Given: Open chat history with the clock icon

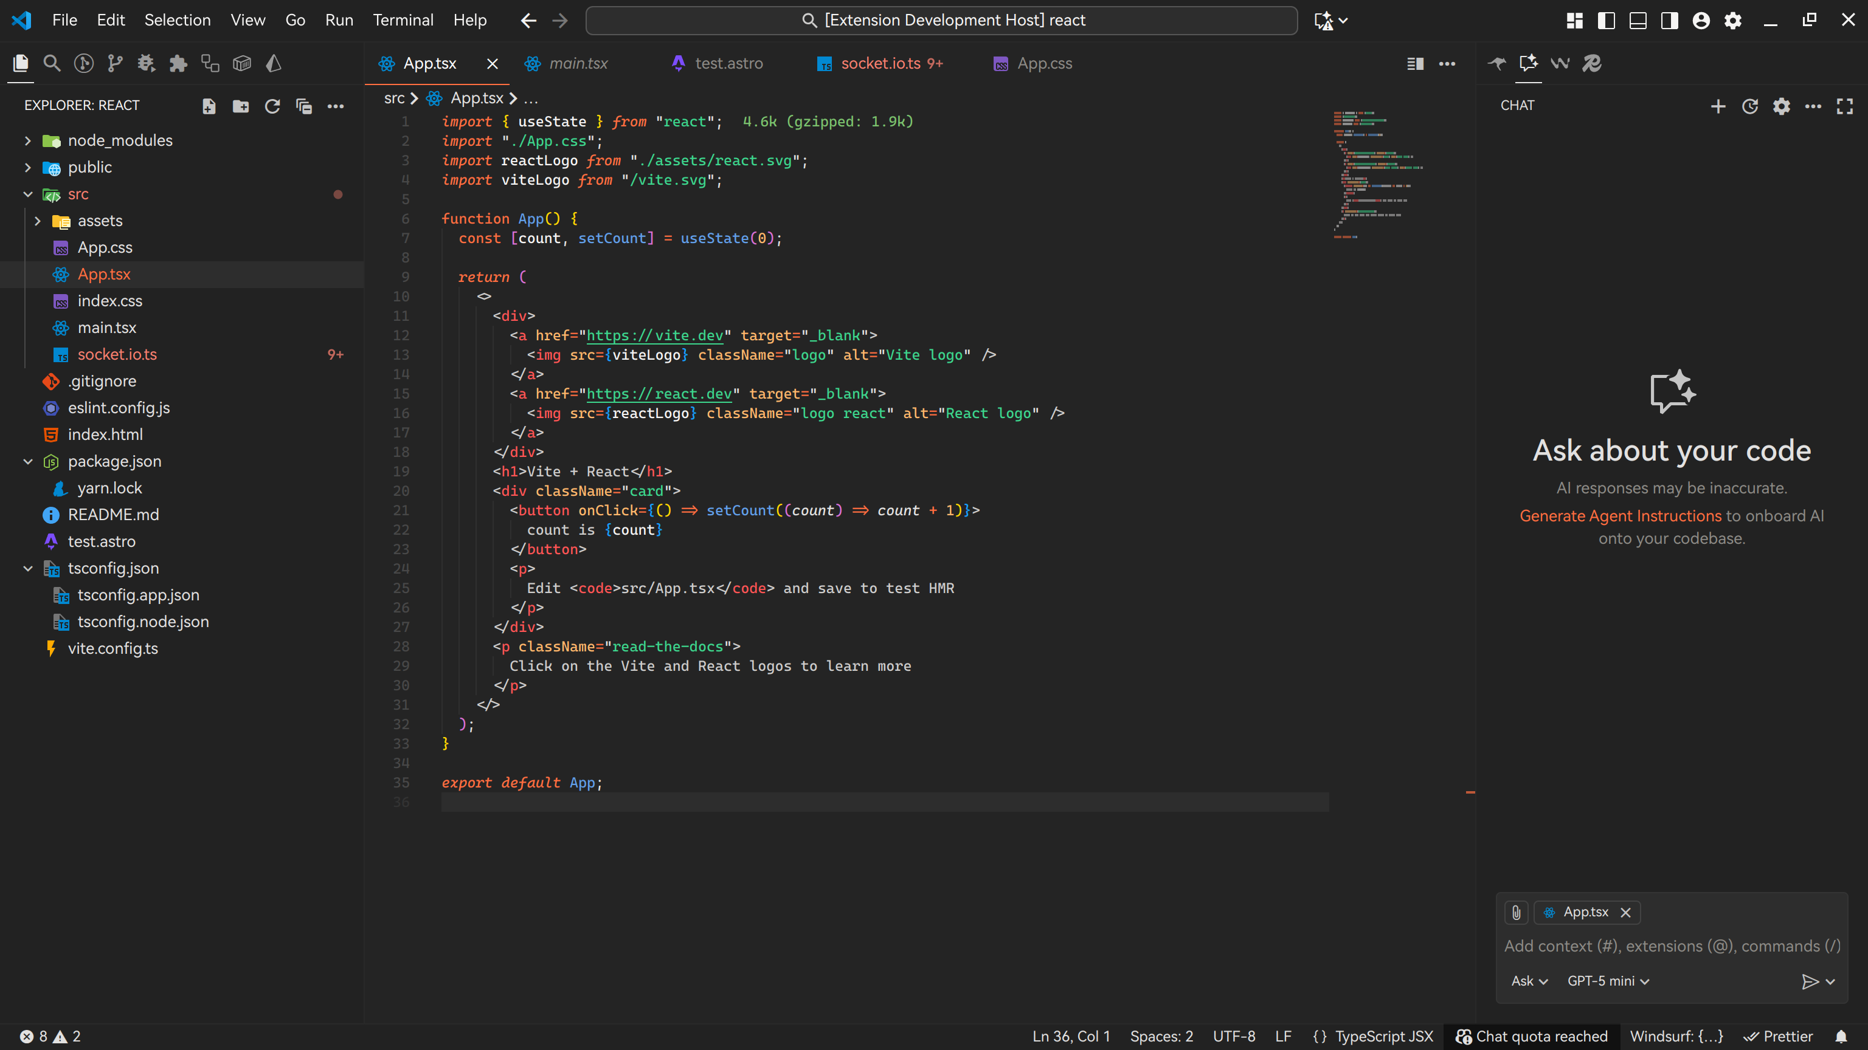Looking at the screenshot, I should pos(1750,106).
